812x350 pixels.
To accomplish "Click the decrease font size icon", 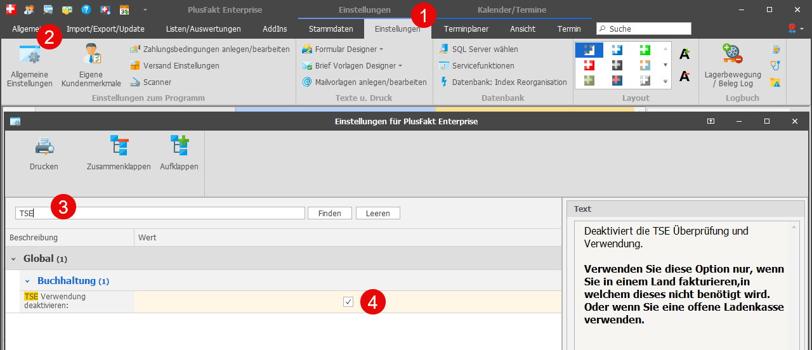I will pos(684,77).
